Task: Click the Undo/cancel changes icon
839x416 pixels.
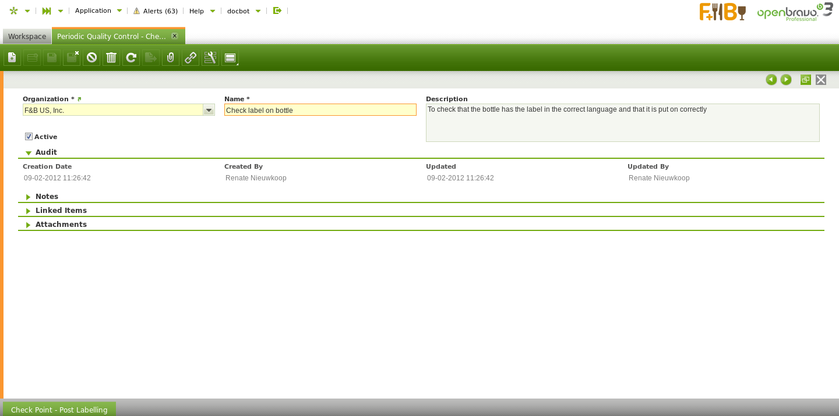Action: click(x=91, y=58)
